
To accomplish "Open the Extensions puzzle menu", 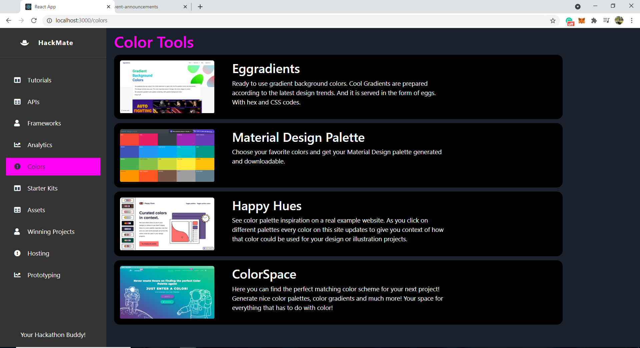I will [594, 21].
